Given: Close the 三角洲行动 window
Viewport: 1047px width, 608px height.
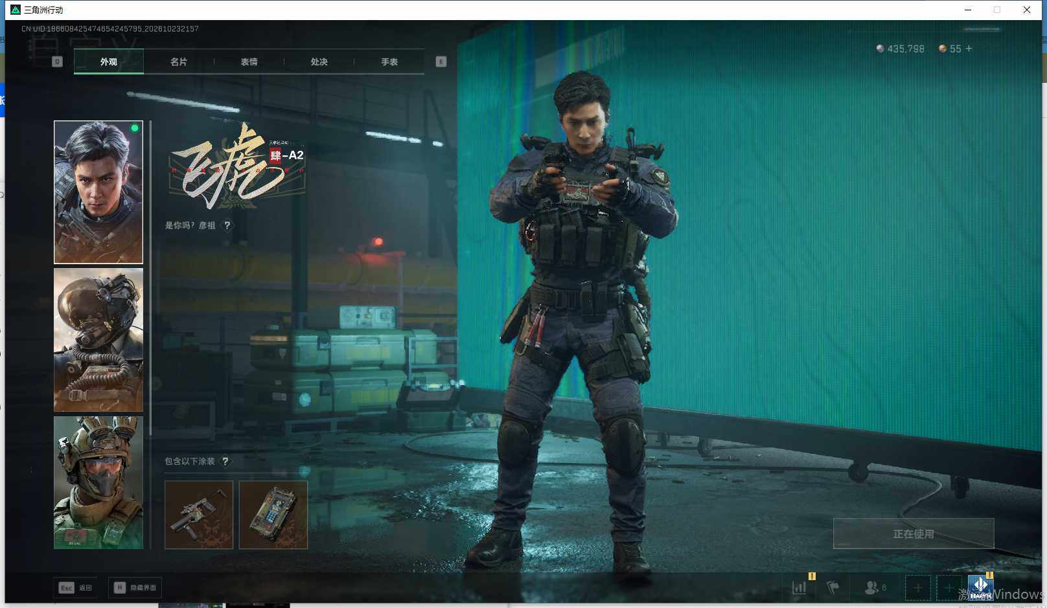Looking at the screenshot, I should click(1027, 10).
